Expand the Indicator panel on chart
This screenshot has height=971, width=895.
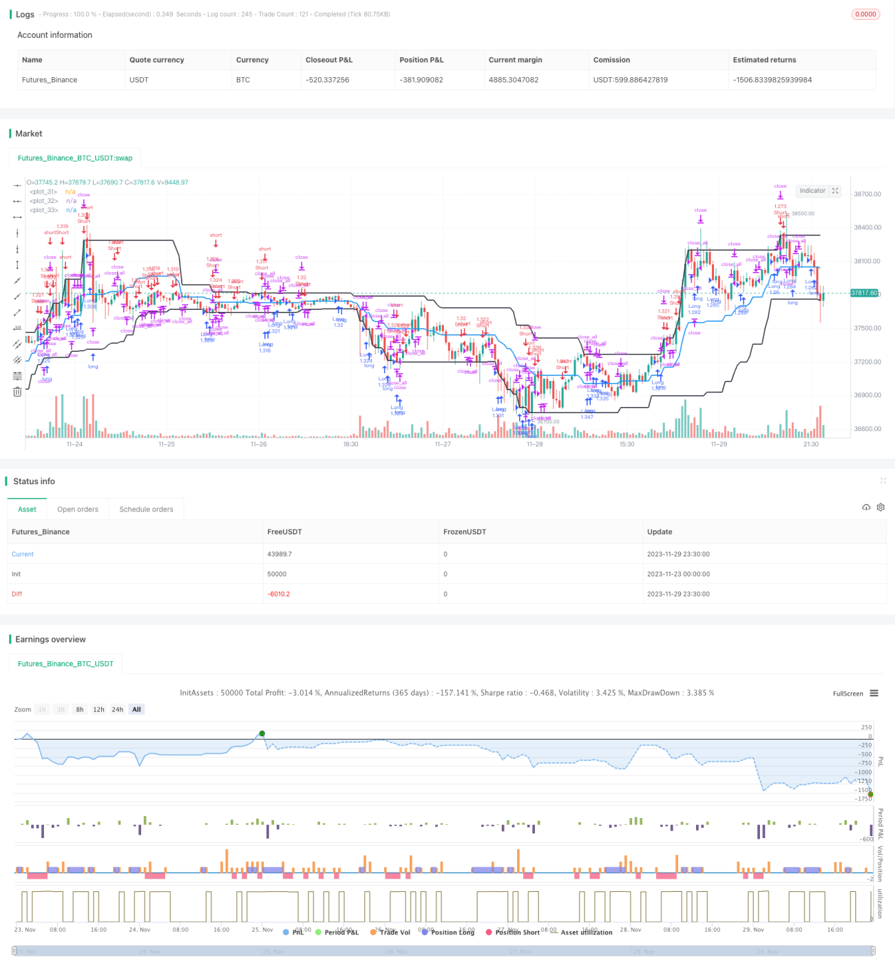coord(835,191)
